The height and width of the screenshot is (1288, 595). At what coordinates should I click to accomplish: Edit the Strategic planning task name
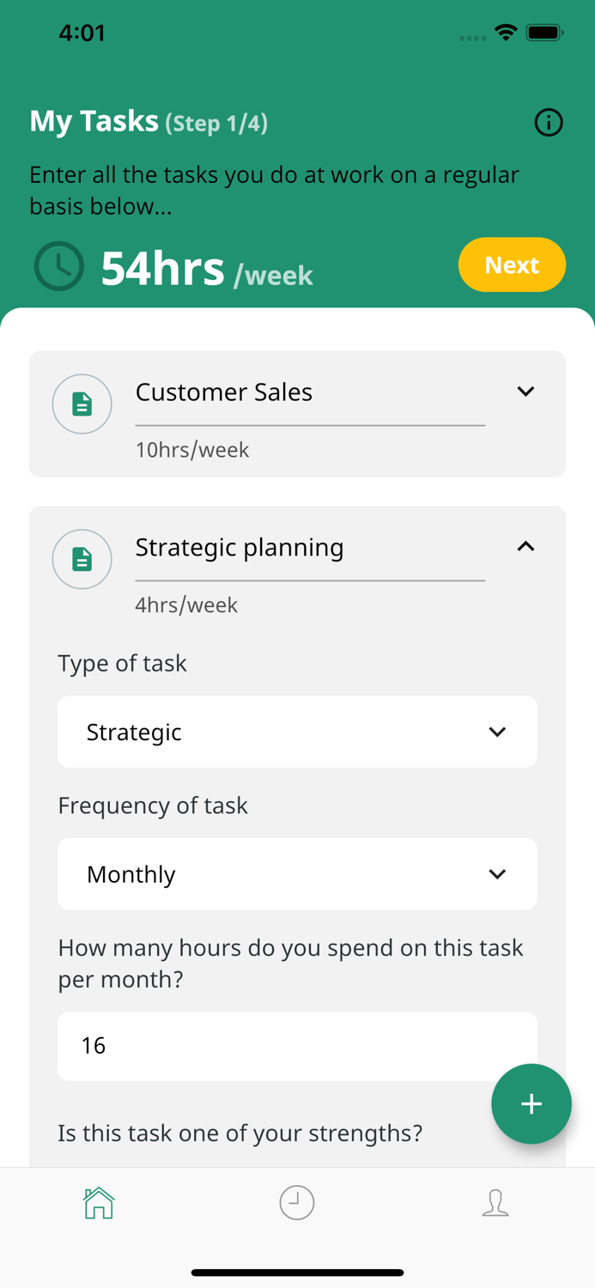click(309, 548)
